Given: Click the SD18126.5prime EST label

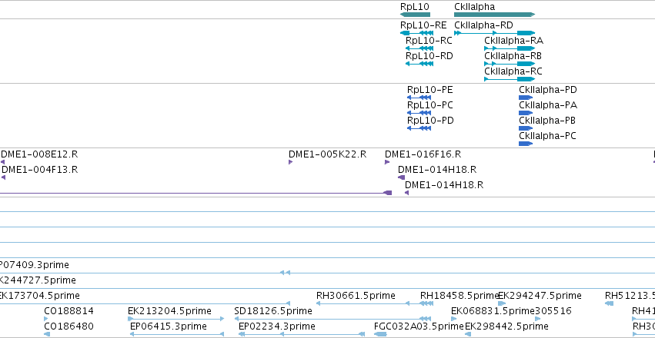Looking at the screenshot, I should (x=273, y=311).
